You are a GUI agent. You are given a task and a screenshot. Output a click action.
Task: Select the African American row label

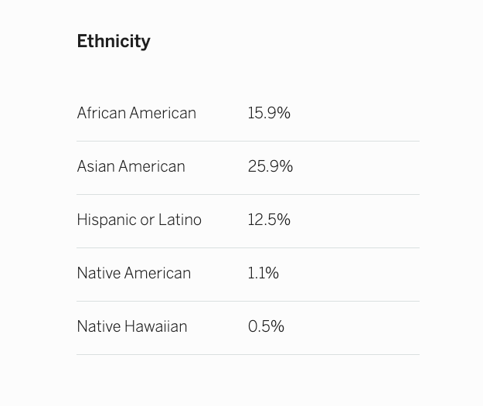(136, 114)
